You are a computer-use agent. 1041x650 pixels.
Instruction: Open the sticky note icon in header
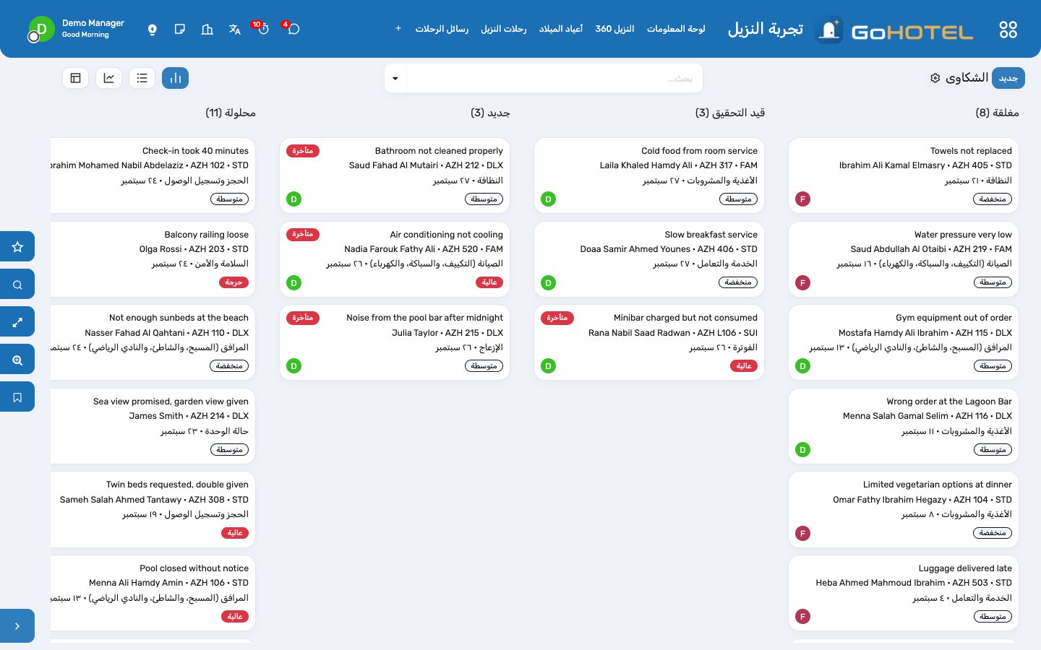click(x=180, y=30)
